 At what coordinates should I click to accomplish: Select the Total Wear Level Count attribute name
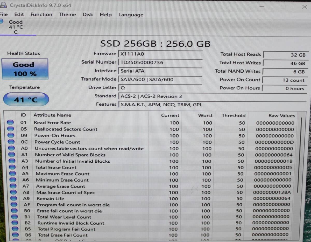[x=64, y=217]
